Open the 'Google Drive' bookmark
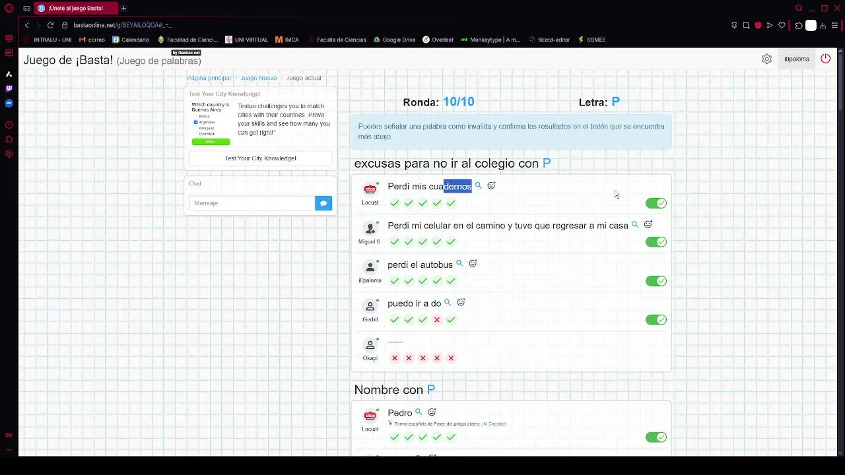Viewport: 845px width, 475px height. [394, 40]
